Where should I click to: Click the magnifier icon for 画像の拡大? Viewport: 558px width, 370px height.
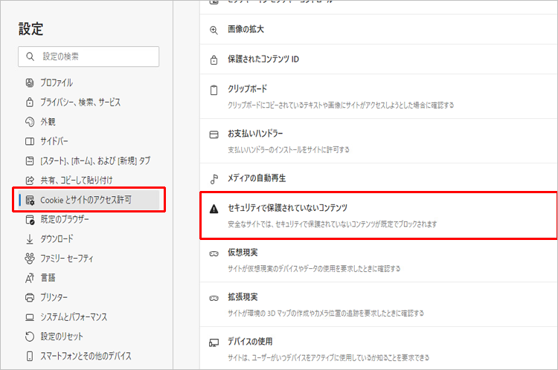point(214,30)
